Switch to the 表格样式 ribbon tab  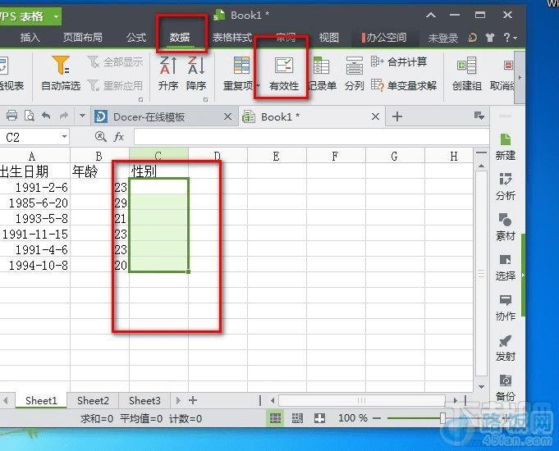231,38
